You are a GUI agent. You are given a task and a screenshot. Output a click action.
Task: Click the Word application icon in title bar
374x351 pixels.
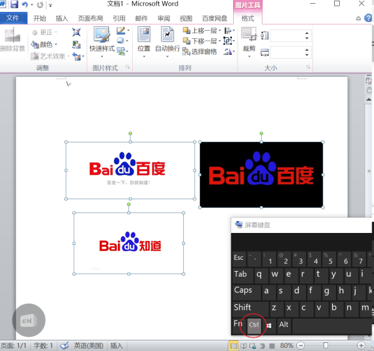[x=3, y=4]
